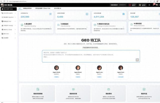Click the blue tag under Agent Hunt
This screenshot has width=160, height=103.
point(121,77)
